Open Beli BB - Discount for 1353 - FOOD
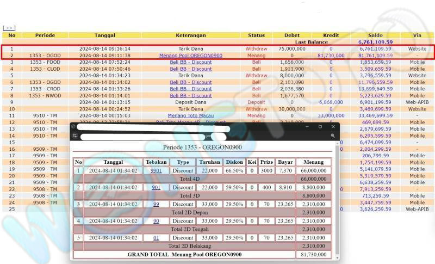Image resolution: width=435 pixels, height=264 pixels. 190,63
